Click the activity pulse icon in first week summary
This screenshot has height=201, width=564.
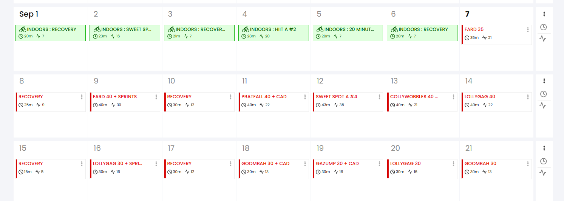click(543, 39)
